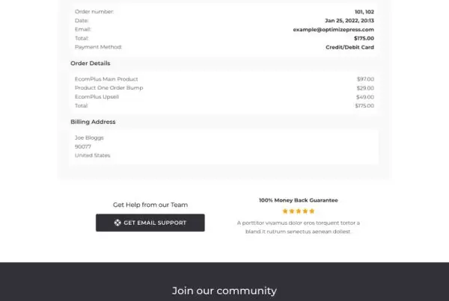Click the Billing Address heading

coord(93,122)
